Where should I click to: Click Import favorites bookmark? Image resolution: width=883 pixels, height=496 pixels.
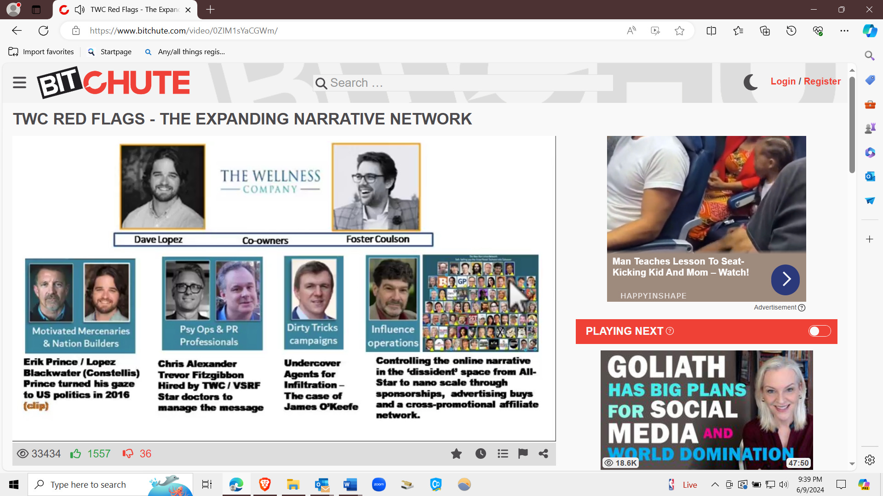41,52
